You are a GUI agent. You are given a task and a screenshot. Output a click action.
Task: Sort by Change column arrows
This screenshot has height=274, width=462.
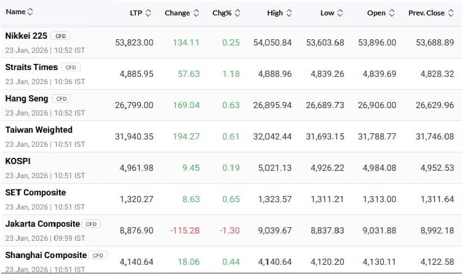tap(196, 13)
